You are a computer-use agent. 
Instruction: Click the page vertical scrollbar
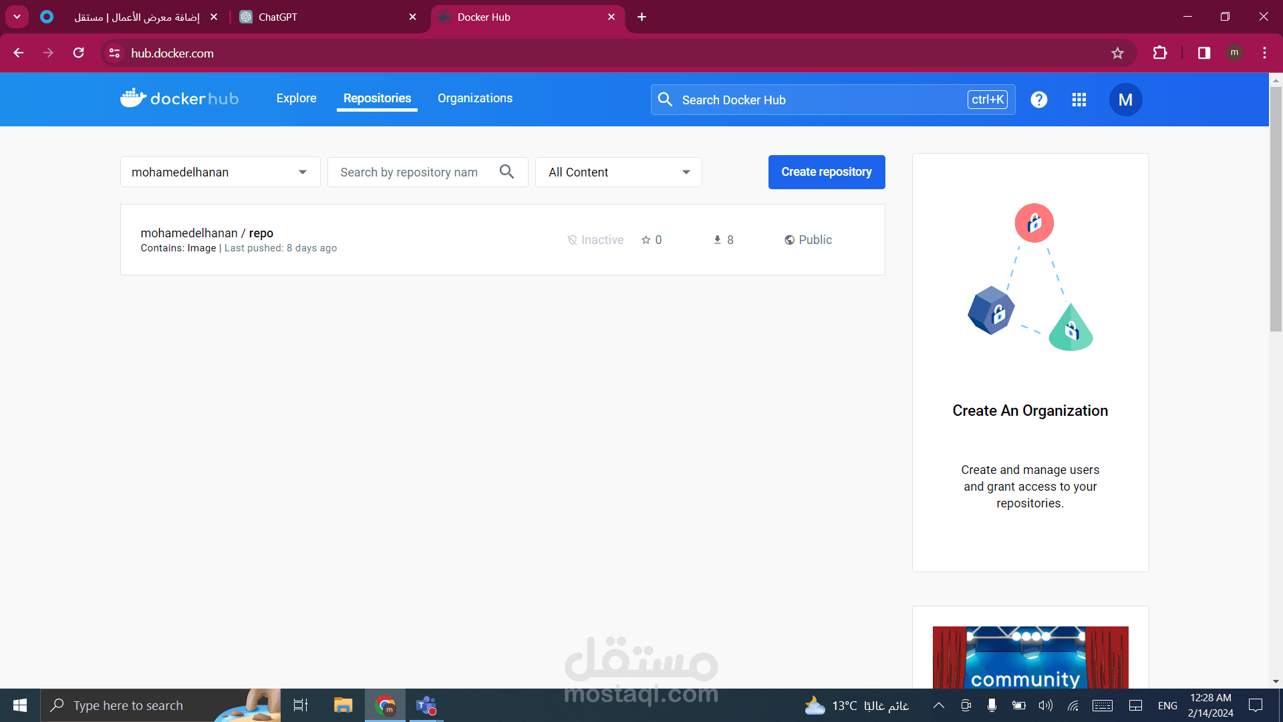click(1276, 209)
